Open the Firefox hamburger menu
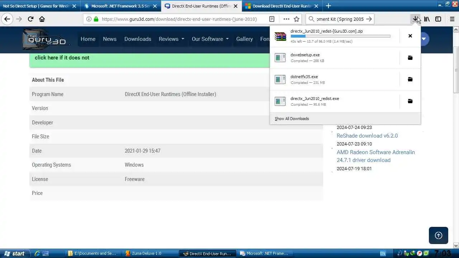This screenshot has width=459, height=258. [452, 19]
